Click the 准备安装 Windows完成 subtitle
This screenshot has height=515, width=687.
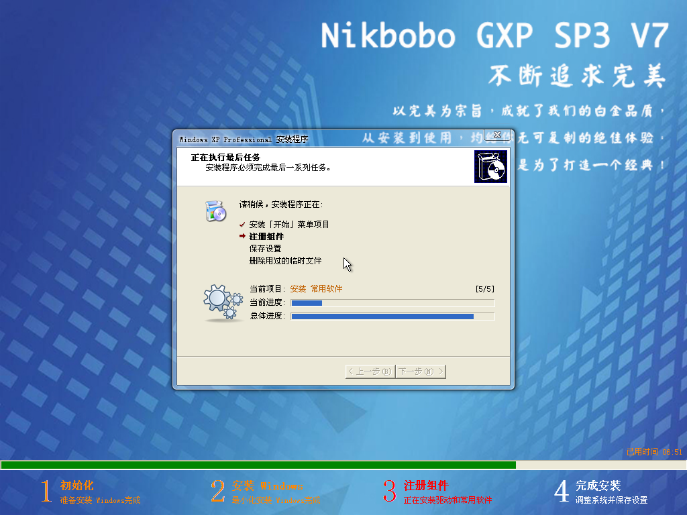point(101,500)
